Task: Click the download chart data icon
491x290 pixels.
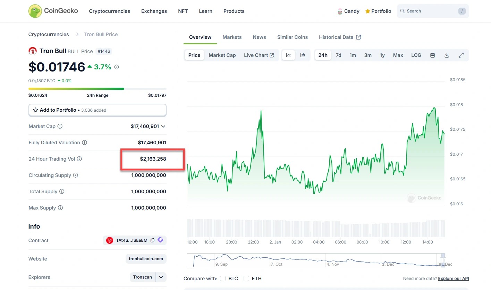Action: [447, 55]
